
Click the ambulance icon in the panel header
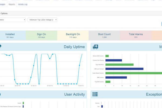[95, 47]
